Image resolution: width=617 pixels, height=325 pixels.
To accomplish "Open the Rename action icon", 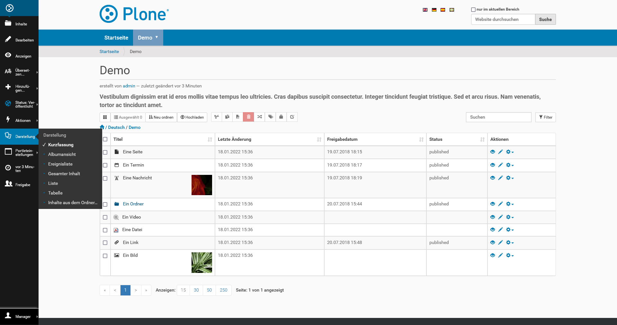I will click(259, 117).
